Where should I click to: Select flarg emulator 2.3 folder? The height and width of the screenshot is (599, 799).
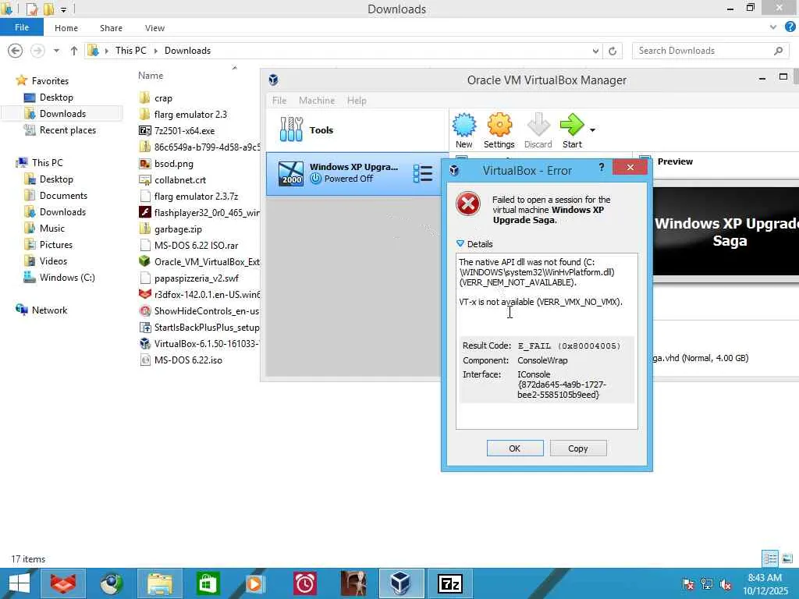point(190,114)
